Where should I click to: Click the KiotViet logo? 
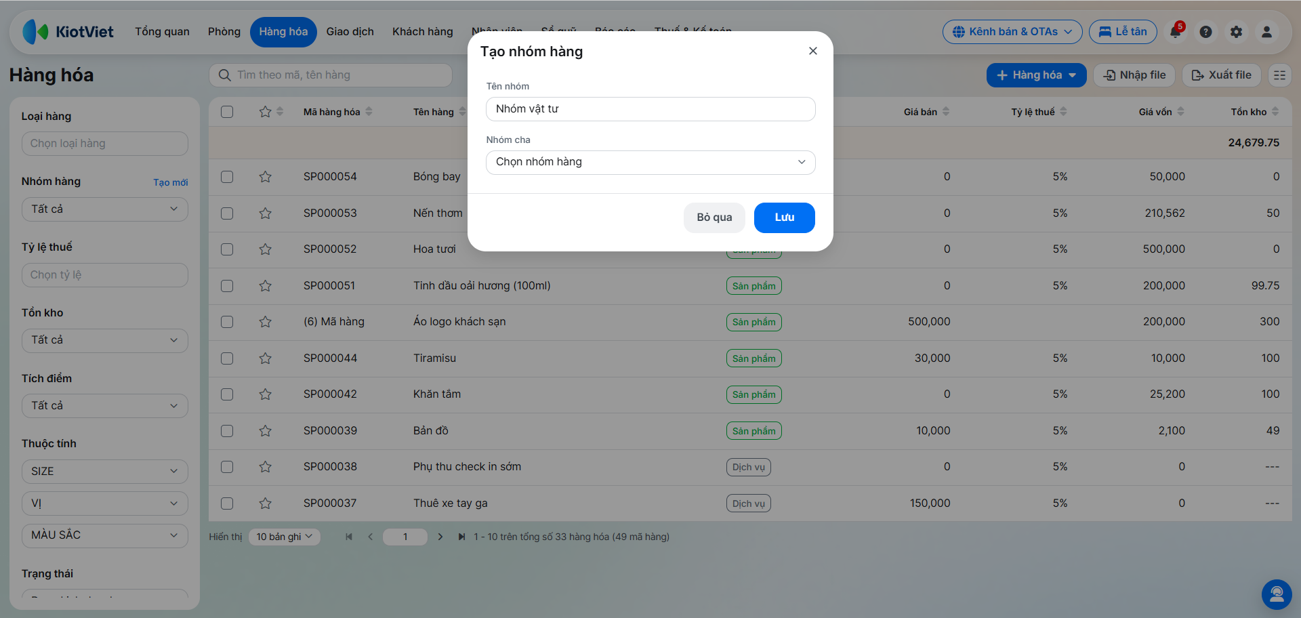pyautogui.click(x=68, y=32)
